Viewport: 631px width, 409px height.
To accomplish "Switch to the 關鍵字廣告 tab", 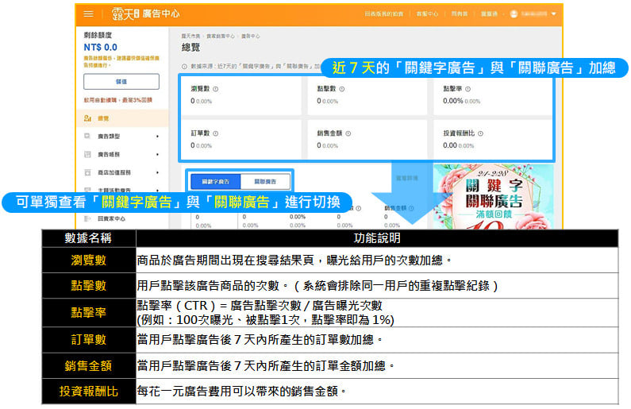I will coord(215,182).
